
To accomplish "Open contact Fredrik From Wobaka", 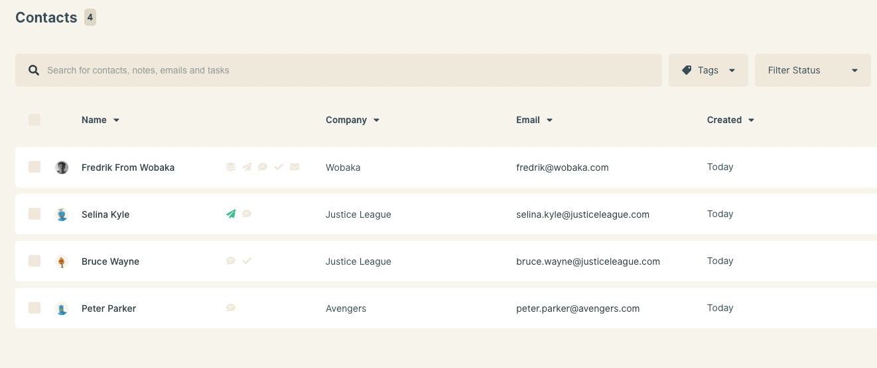I will (x=128, y=167).
